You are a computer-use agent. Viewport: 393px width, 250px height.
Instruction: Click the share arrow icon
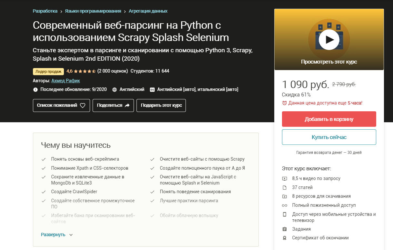[127, 105]
